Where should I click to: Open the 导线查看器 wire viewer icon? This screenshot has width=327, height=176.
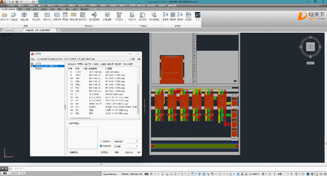(x=154, y=15)
